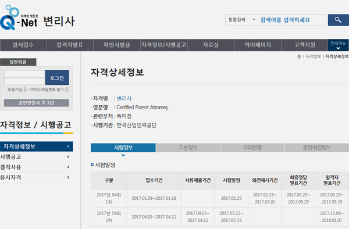Click the 시험일정 column header
Screen dimensions: 349x229
[232, 180]
